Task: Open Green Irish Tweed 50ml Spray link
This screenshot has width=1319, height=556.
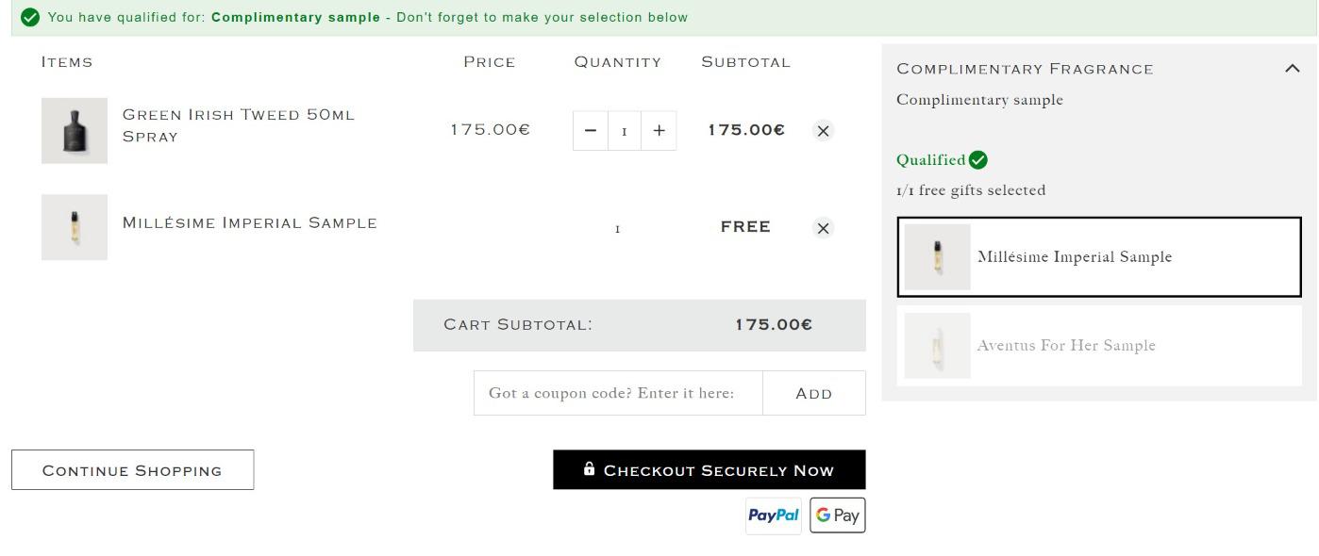Action: [239, 125]
